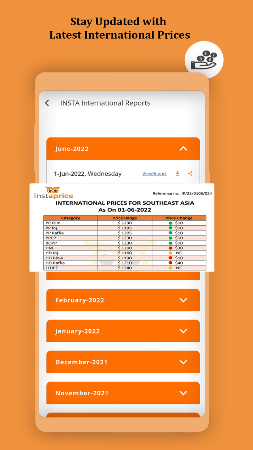Tap the November-2021 month label
Viewport: 253px width, 450px height.
82,393
